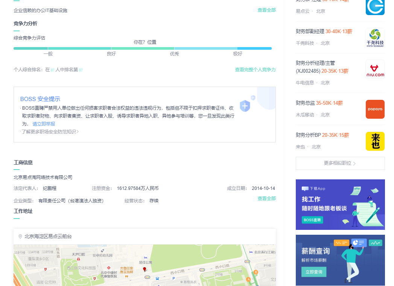The image size is (394, 286).
Task: Open 更多相似职位 button
Action: click(340, 163)
